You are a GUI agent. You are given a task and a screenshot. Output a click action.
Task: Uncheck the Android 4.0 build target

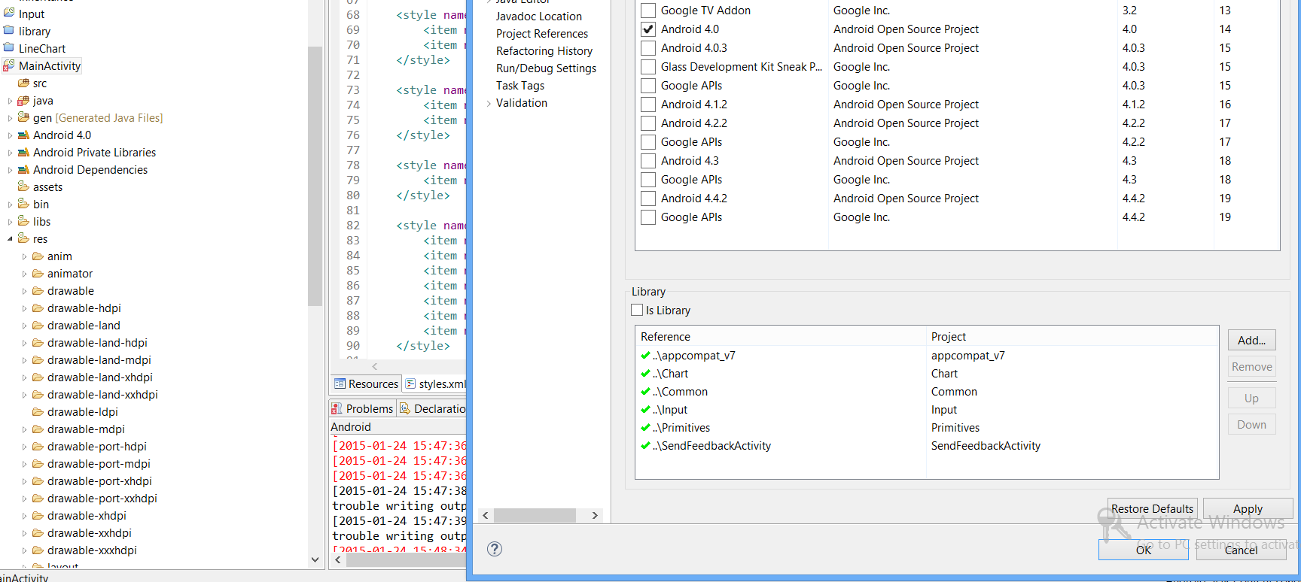[647, 29]
